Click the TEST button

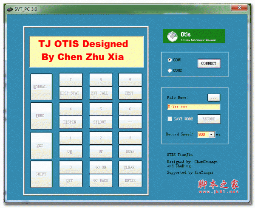(x=130, y=93)
